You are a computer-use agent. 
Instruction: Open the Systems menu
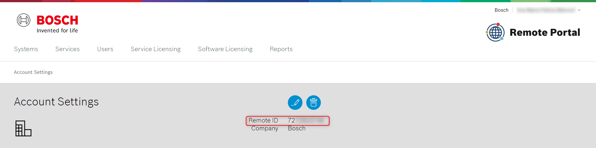[x=26, y=49]
